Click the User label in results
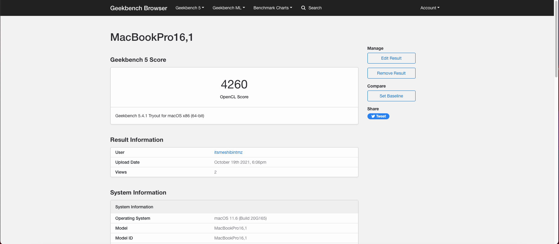The height and width of the screenshot is (244, 559). [x=120, y=152]
